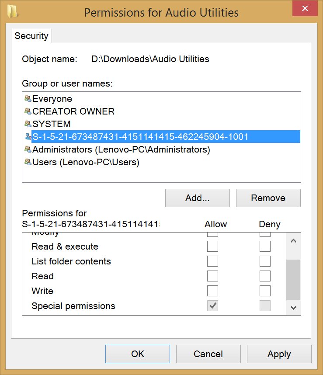Screen dimensions: 323x375
Task: Enable Allow for Read permission
Action: [212, 276]
